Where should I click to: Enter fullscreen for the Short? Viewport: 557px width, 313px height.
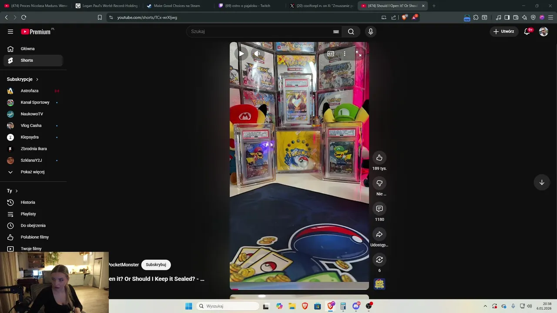(x=359, y=53)
